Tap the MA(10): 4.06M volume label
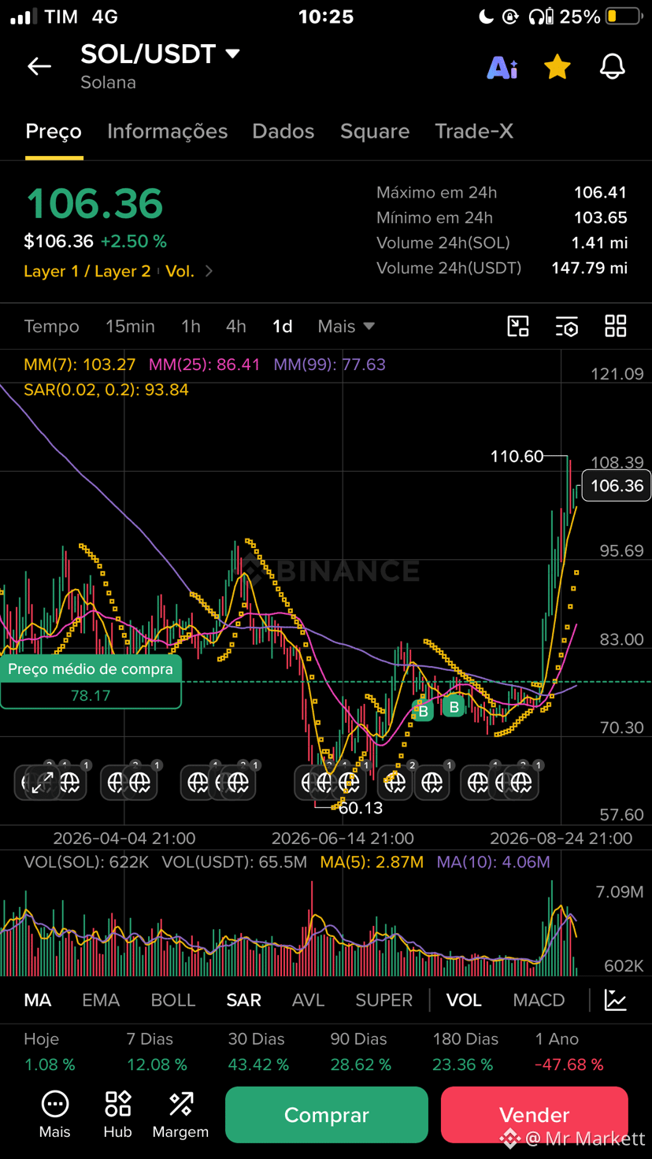Viewport: 652px width, 1159px height. [493, 862]
